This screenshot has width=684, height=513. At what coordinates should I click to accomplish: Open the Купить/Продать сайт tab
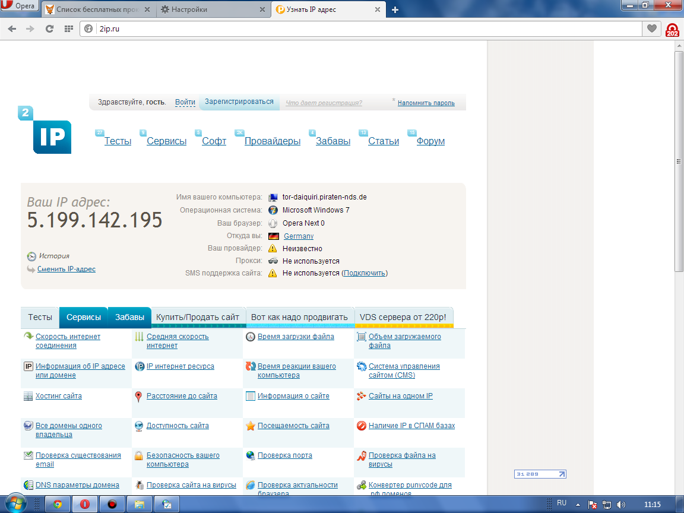(198, 317)
